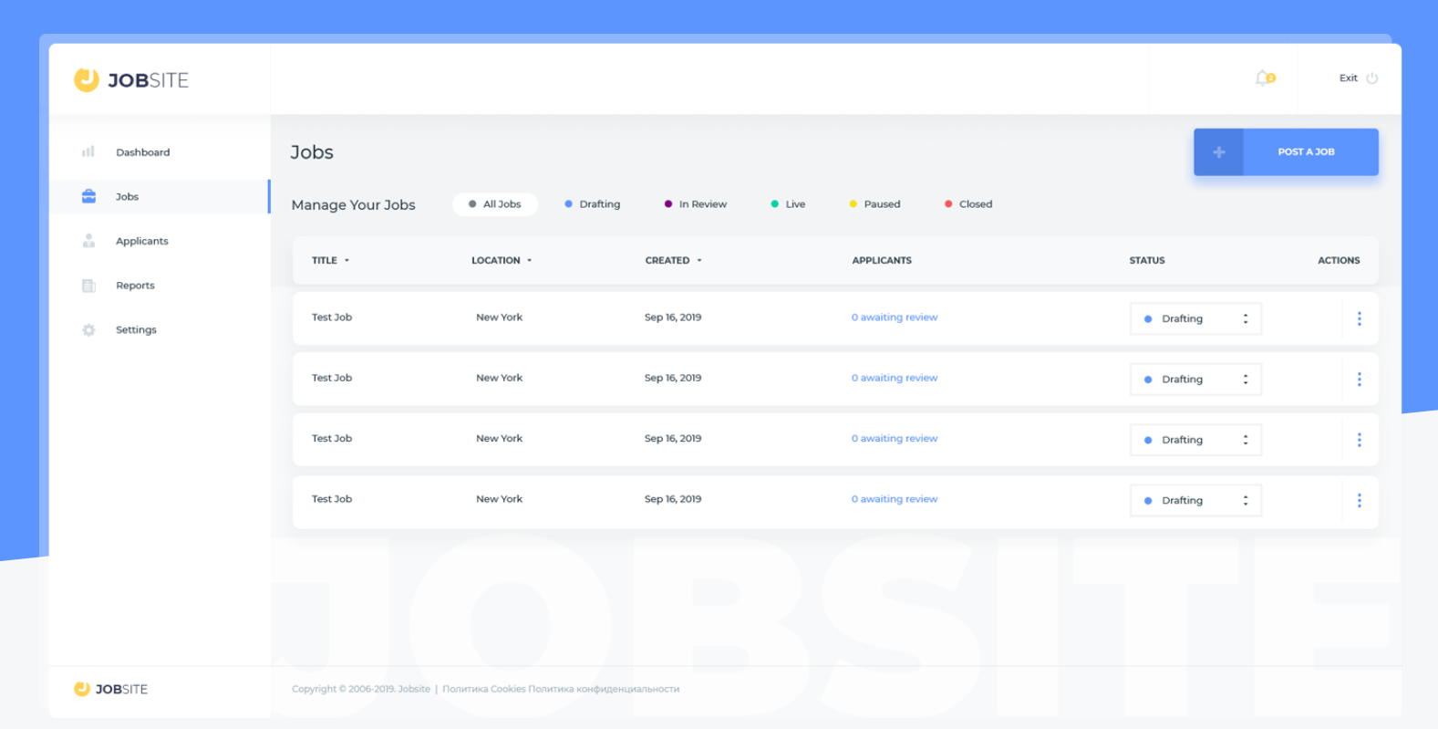Click the Applicants column header
Image resolution: width=1438 pixels, height=729 pixels.
tap(882, 261)
